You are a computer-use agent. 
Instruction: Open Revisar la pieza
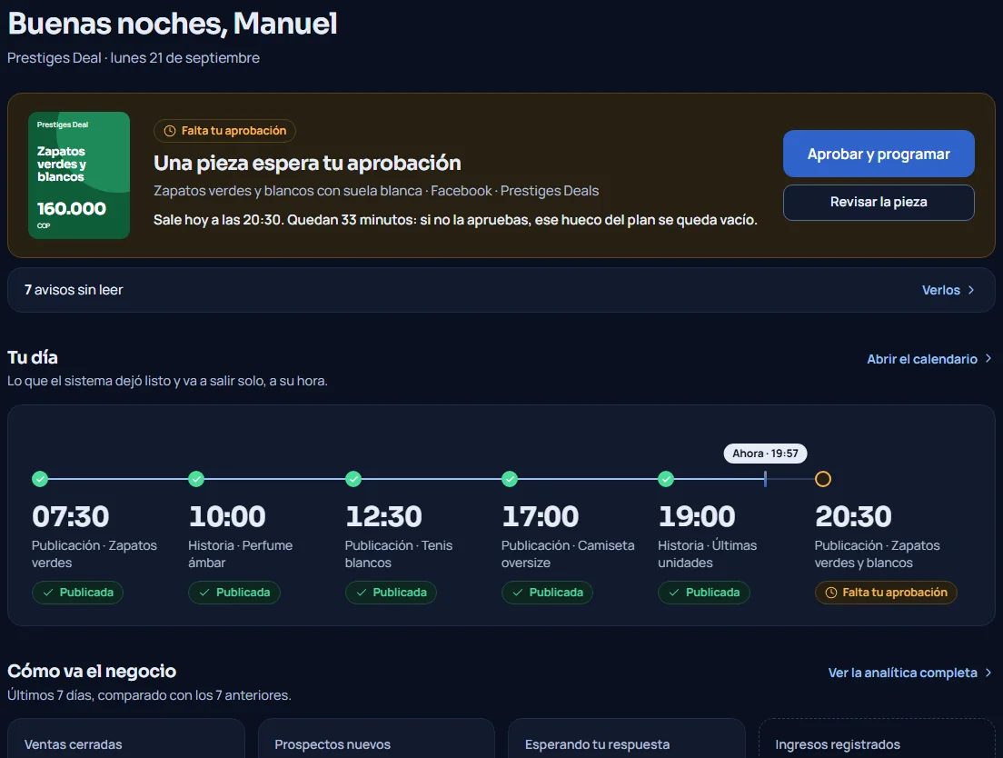pyautogui.click(x=879, y=202)
